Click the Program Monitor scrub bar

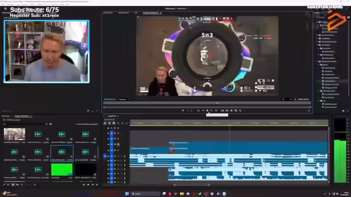click(207, 107)
